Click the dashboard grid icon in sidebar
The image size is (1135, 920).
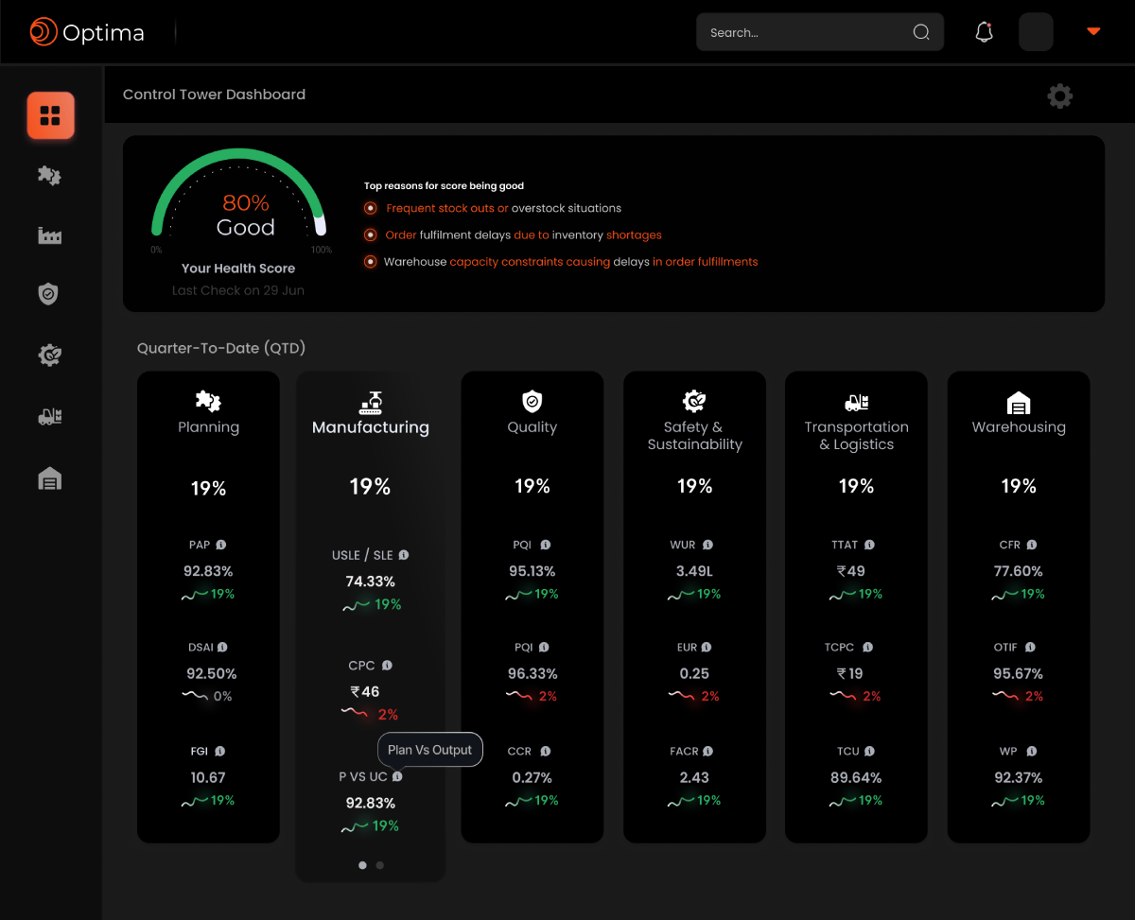[x=50, y=115]
